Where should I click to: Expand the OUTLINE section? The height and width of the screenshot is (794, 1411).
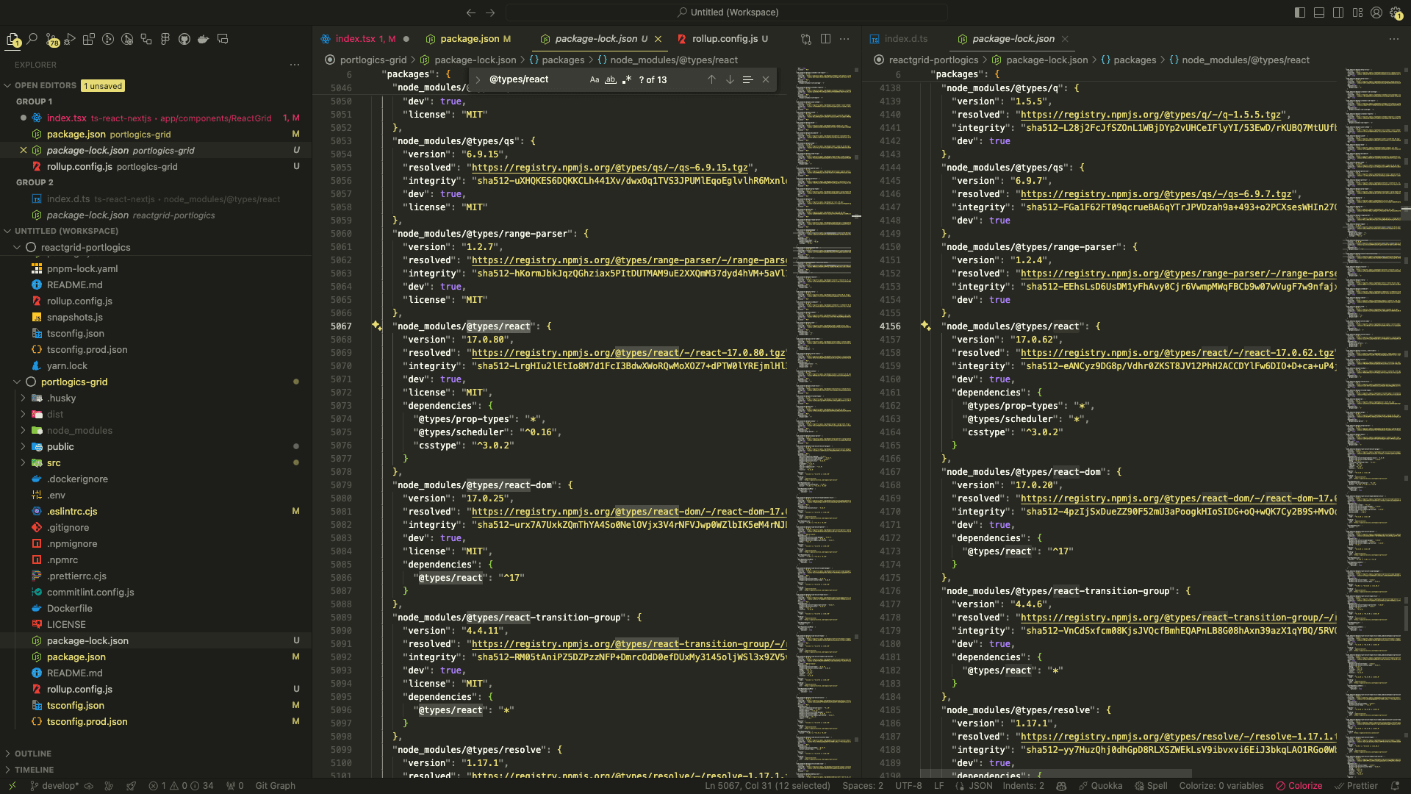click(x=33, y=754)
